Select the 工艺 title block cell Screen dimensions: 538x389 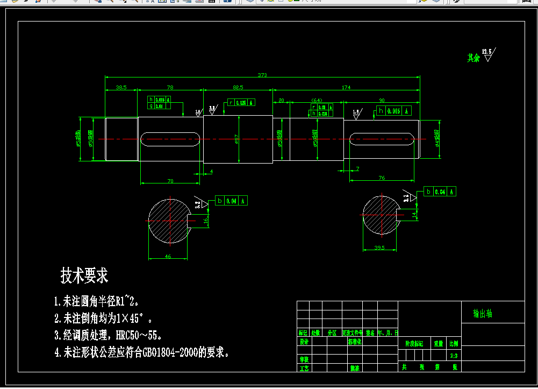coord(304,368)
